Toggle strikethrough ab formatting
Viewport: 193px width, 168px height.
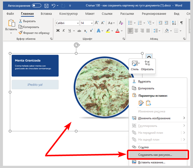click(x=79, y=31)
